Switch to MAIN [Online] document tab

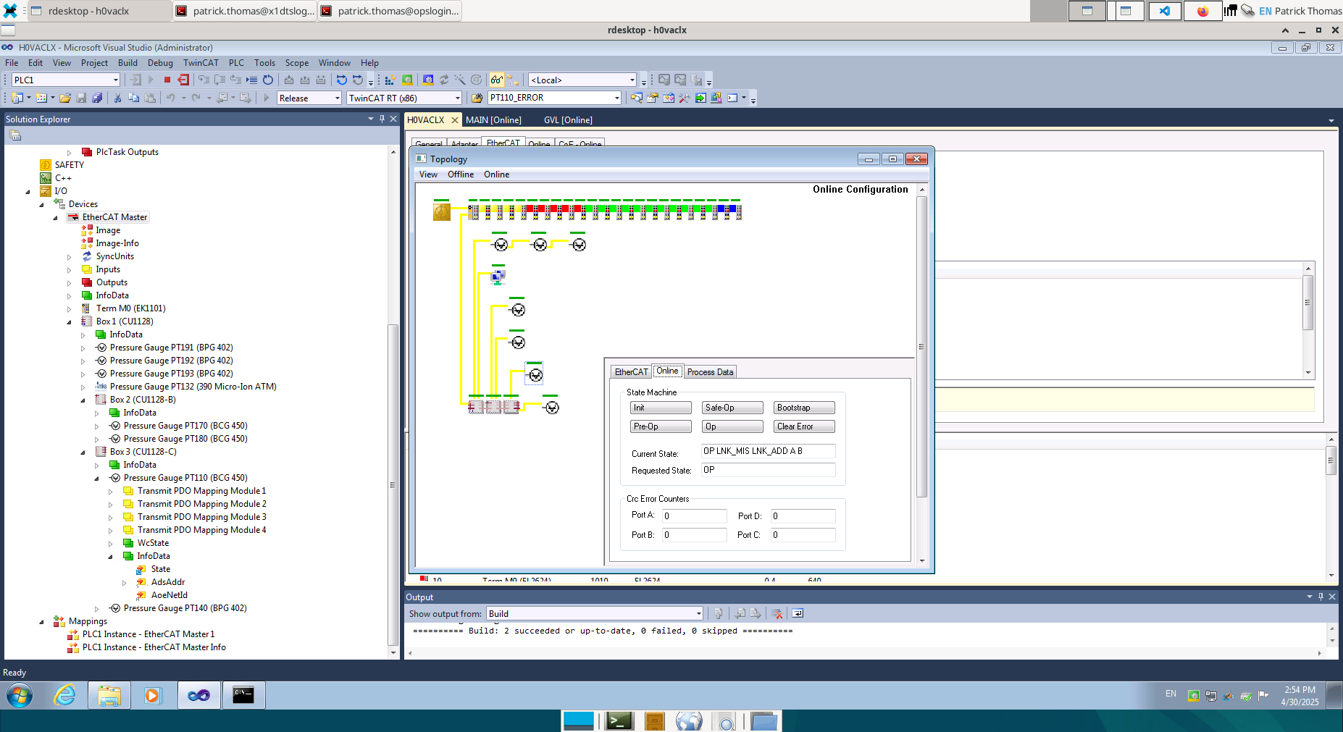(x=493, y=120)
